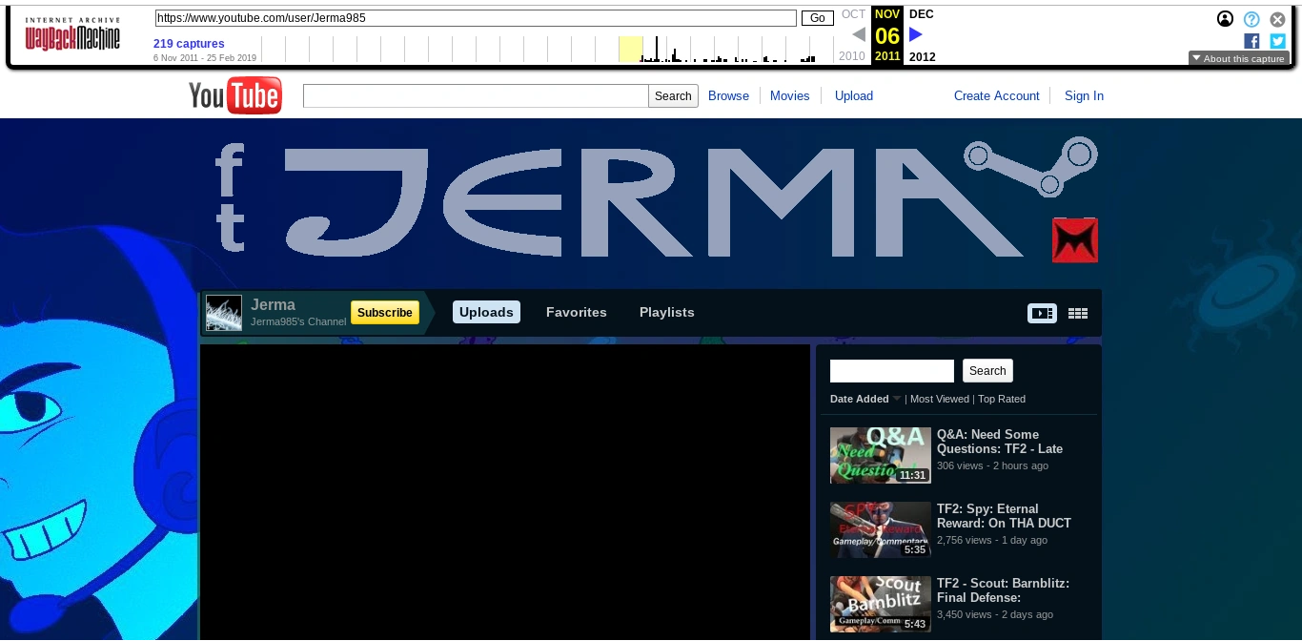Click Sign In link
Screen dimensions: 1302x641
(x=1084, y=95)
